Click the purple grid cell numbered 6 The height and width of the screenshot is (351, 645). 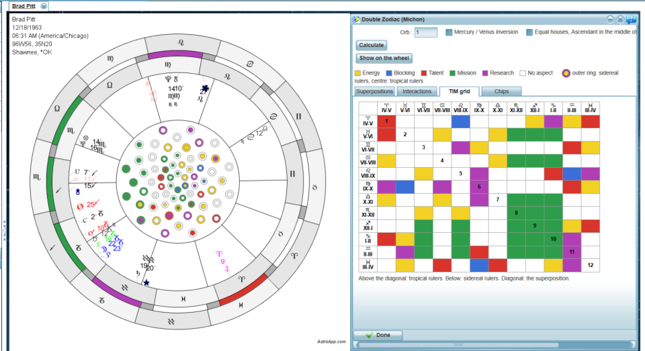point(479,187)
